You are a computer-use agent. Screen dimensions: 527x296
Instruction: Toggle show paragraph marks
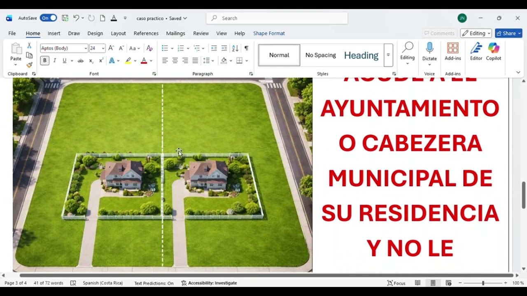(x=246, y=48)
